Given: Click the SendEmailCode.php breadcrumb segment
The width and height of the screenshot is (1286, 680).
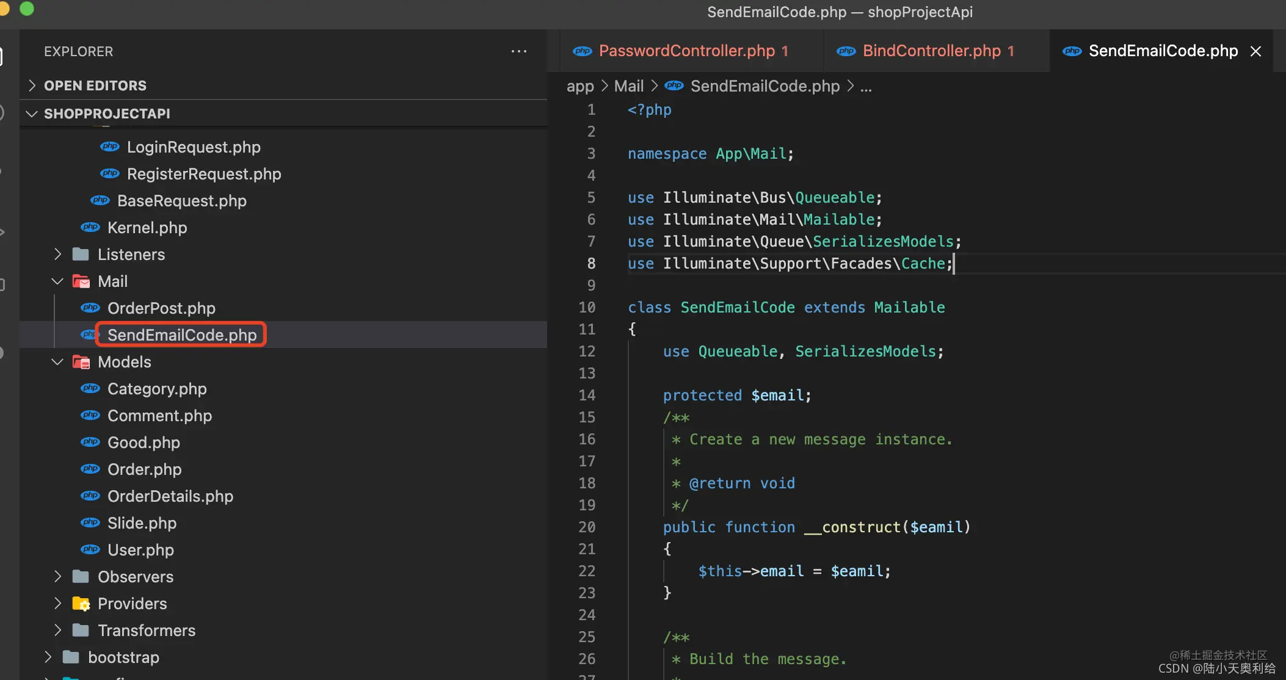Looking at the screenshot, I should pyautogui.click(x=765, y=86).
